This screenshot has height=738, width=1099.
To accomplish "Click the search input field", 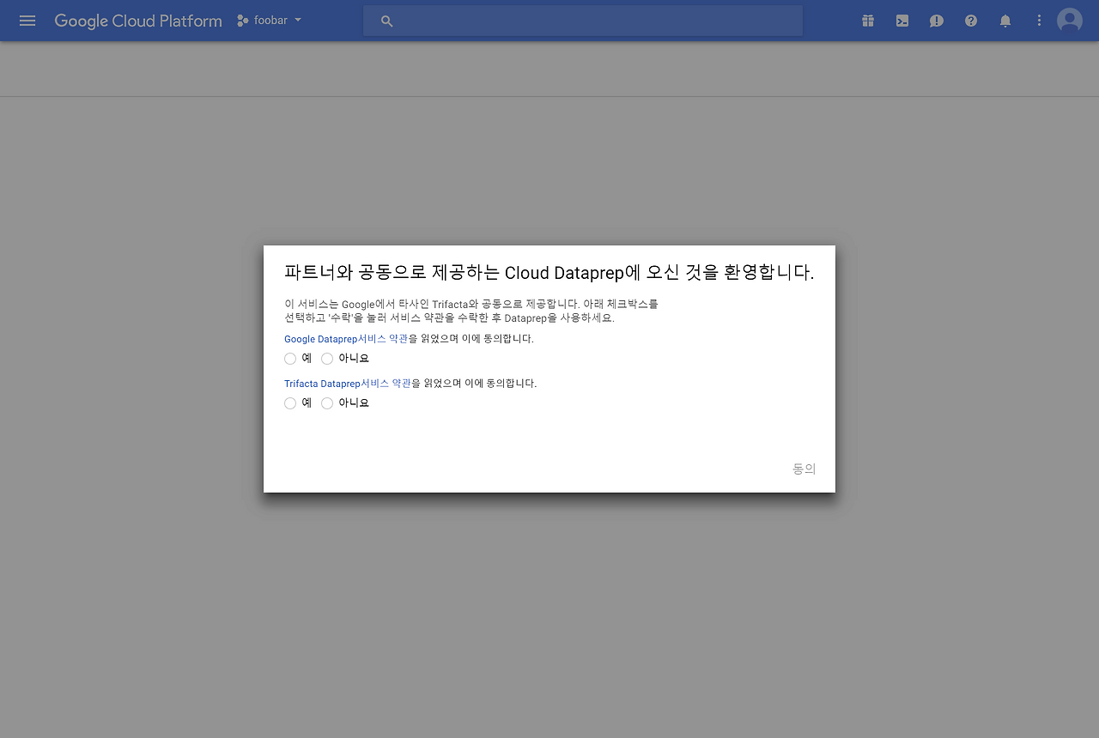I will (584, 20).
